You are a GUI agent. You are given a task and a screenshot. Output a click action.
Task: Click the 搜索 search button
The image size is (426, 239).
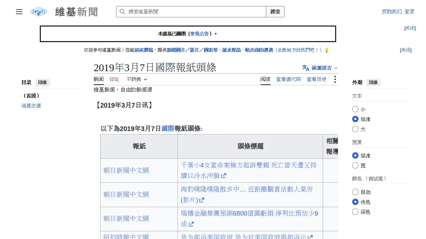tap(275, 12)
